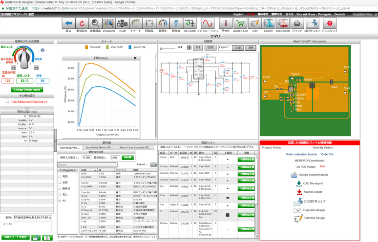Click the orange Vin=8.0V legend swatch
The image size is (378, 242).
[86, 47]
